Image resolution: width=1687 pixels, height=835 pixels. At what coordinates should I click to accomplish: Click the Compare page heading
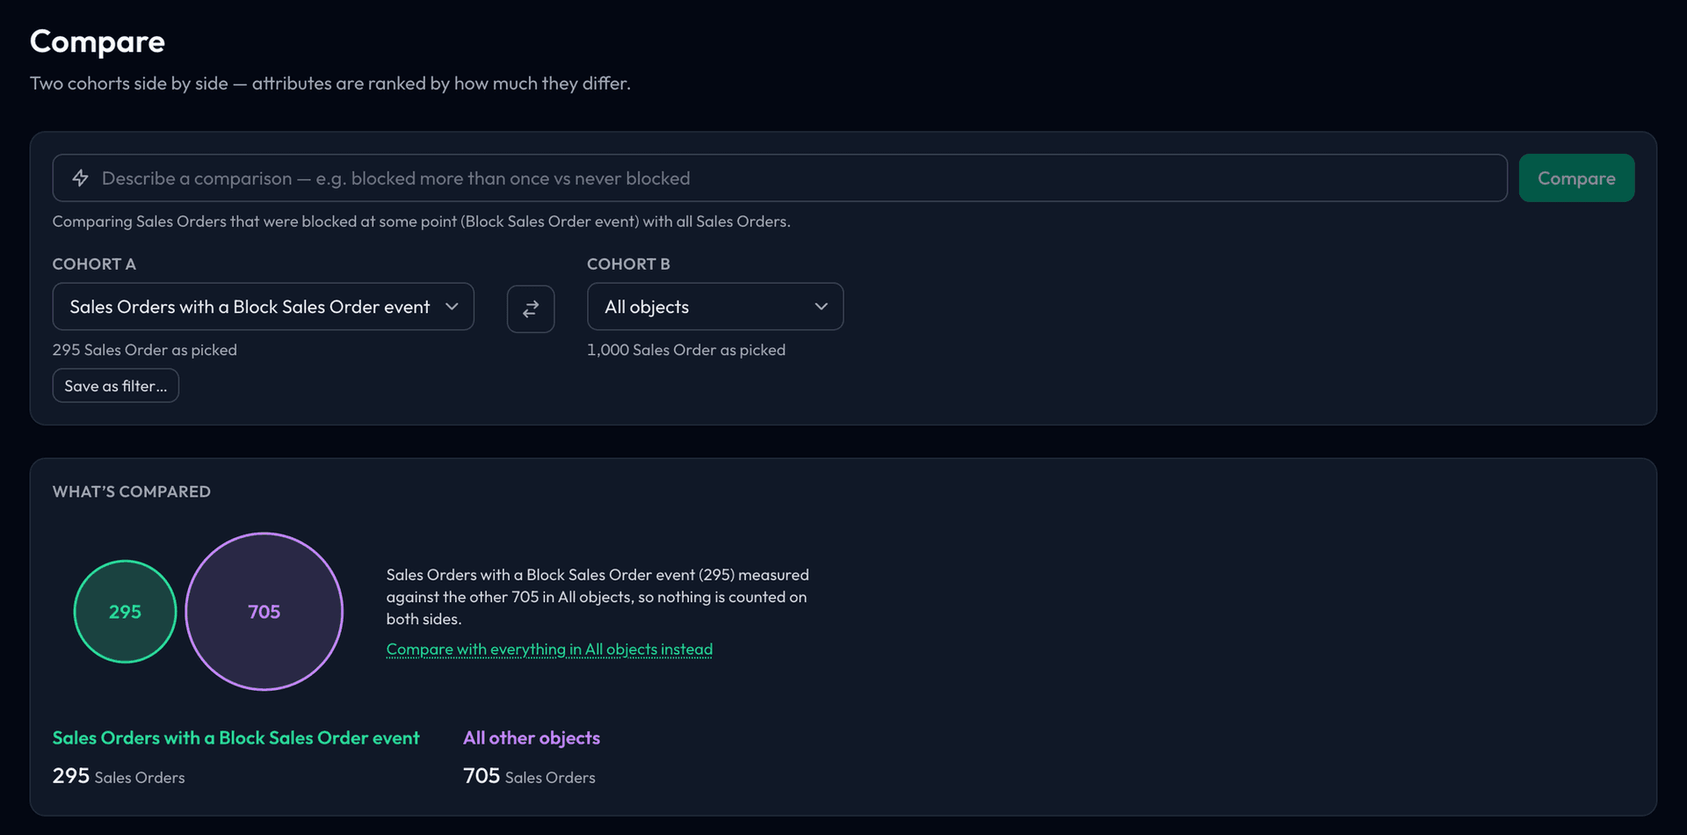click(98, 41)
